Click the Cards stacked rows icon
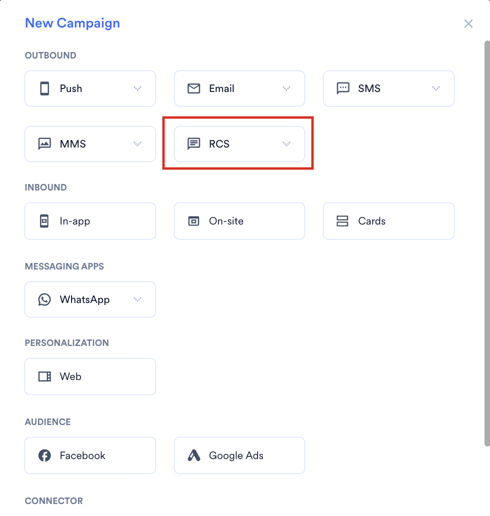 coord(342,221)
